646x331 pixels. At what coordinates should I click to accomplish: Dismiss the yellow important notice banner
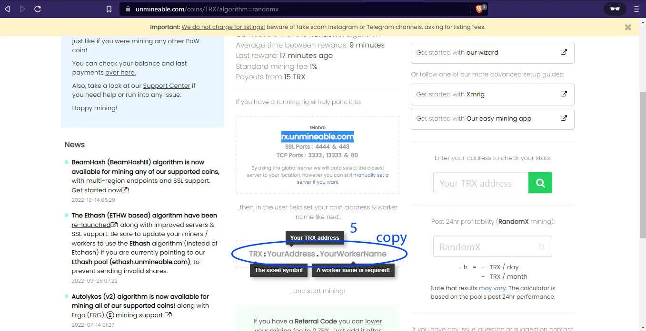coord(628,28)
